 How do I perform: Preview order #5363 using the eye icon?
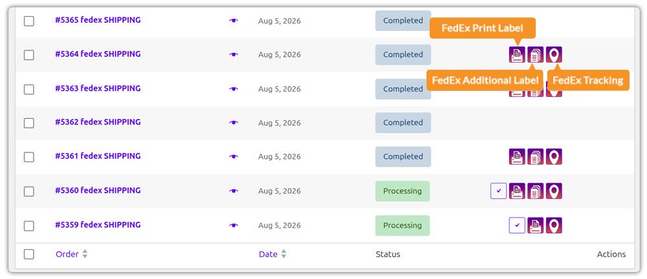[234, 89]
